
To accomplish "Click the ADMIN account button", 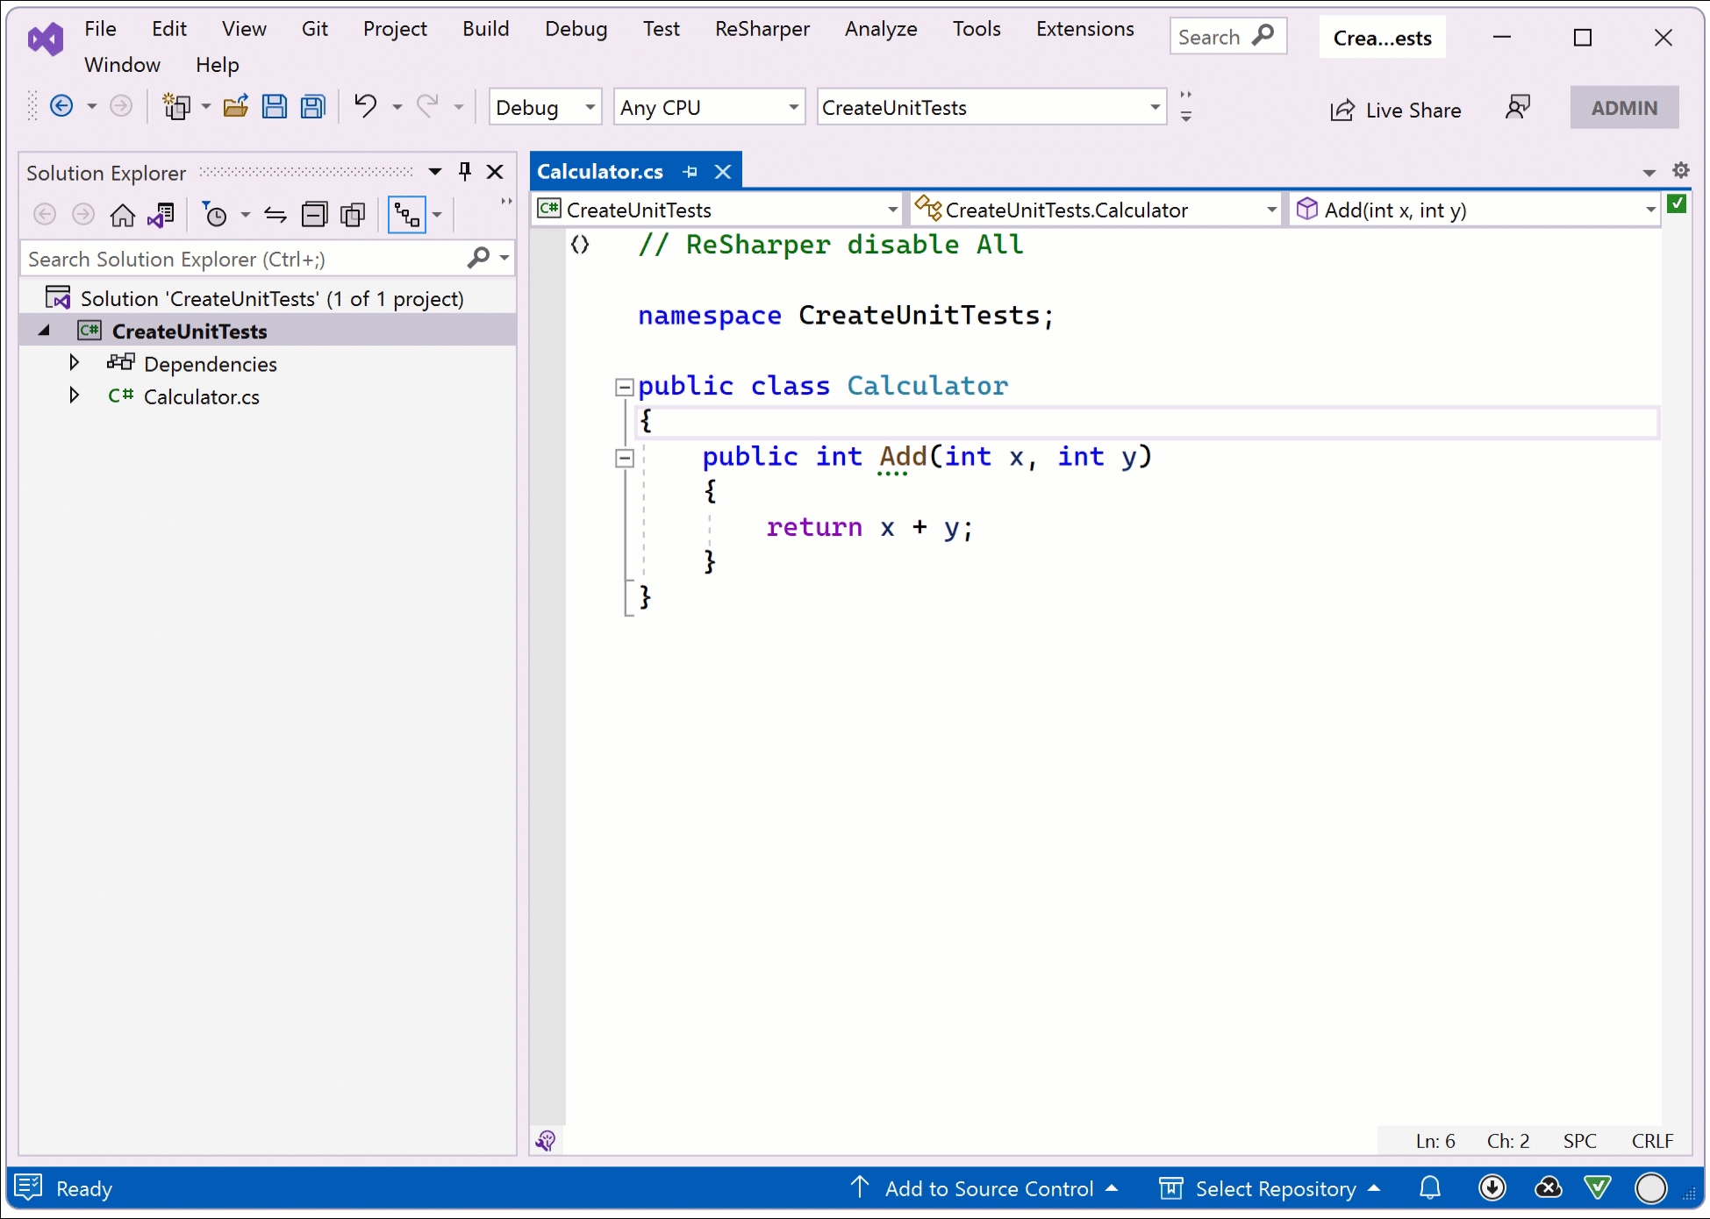I will point(1624,107).
